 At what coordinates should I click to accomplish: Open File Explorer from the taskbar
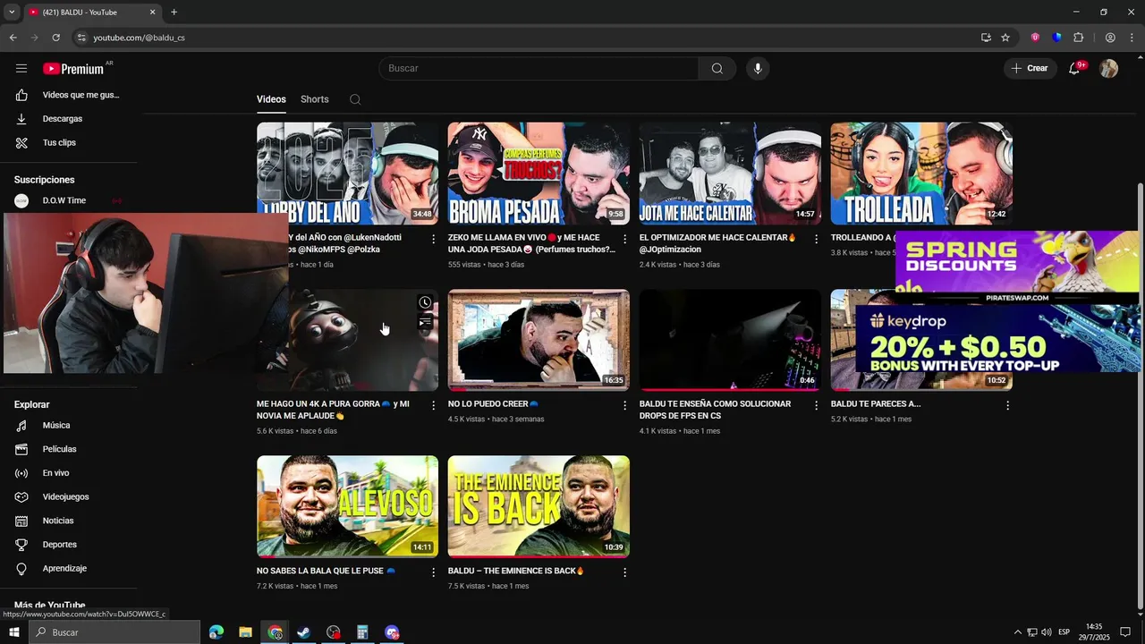coord(245,632)
